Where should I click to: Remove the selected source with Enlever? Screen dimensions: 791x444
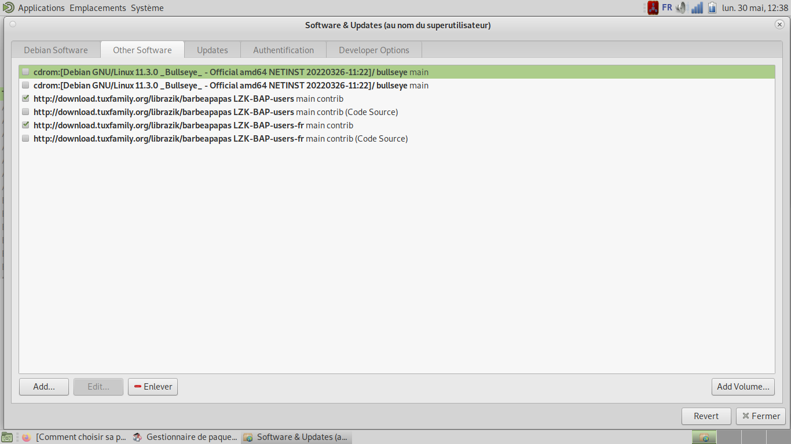pyautogui.click(x=153, y=387)
